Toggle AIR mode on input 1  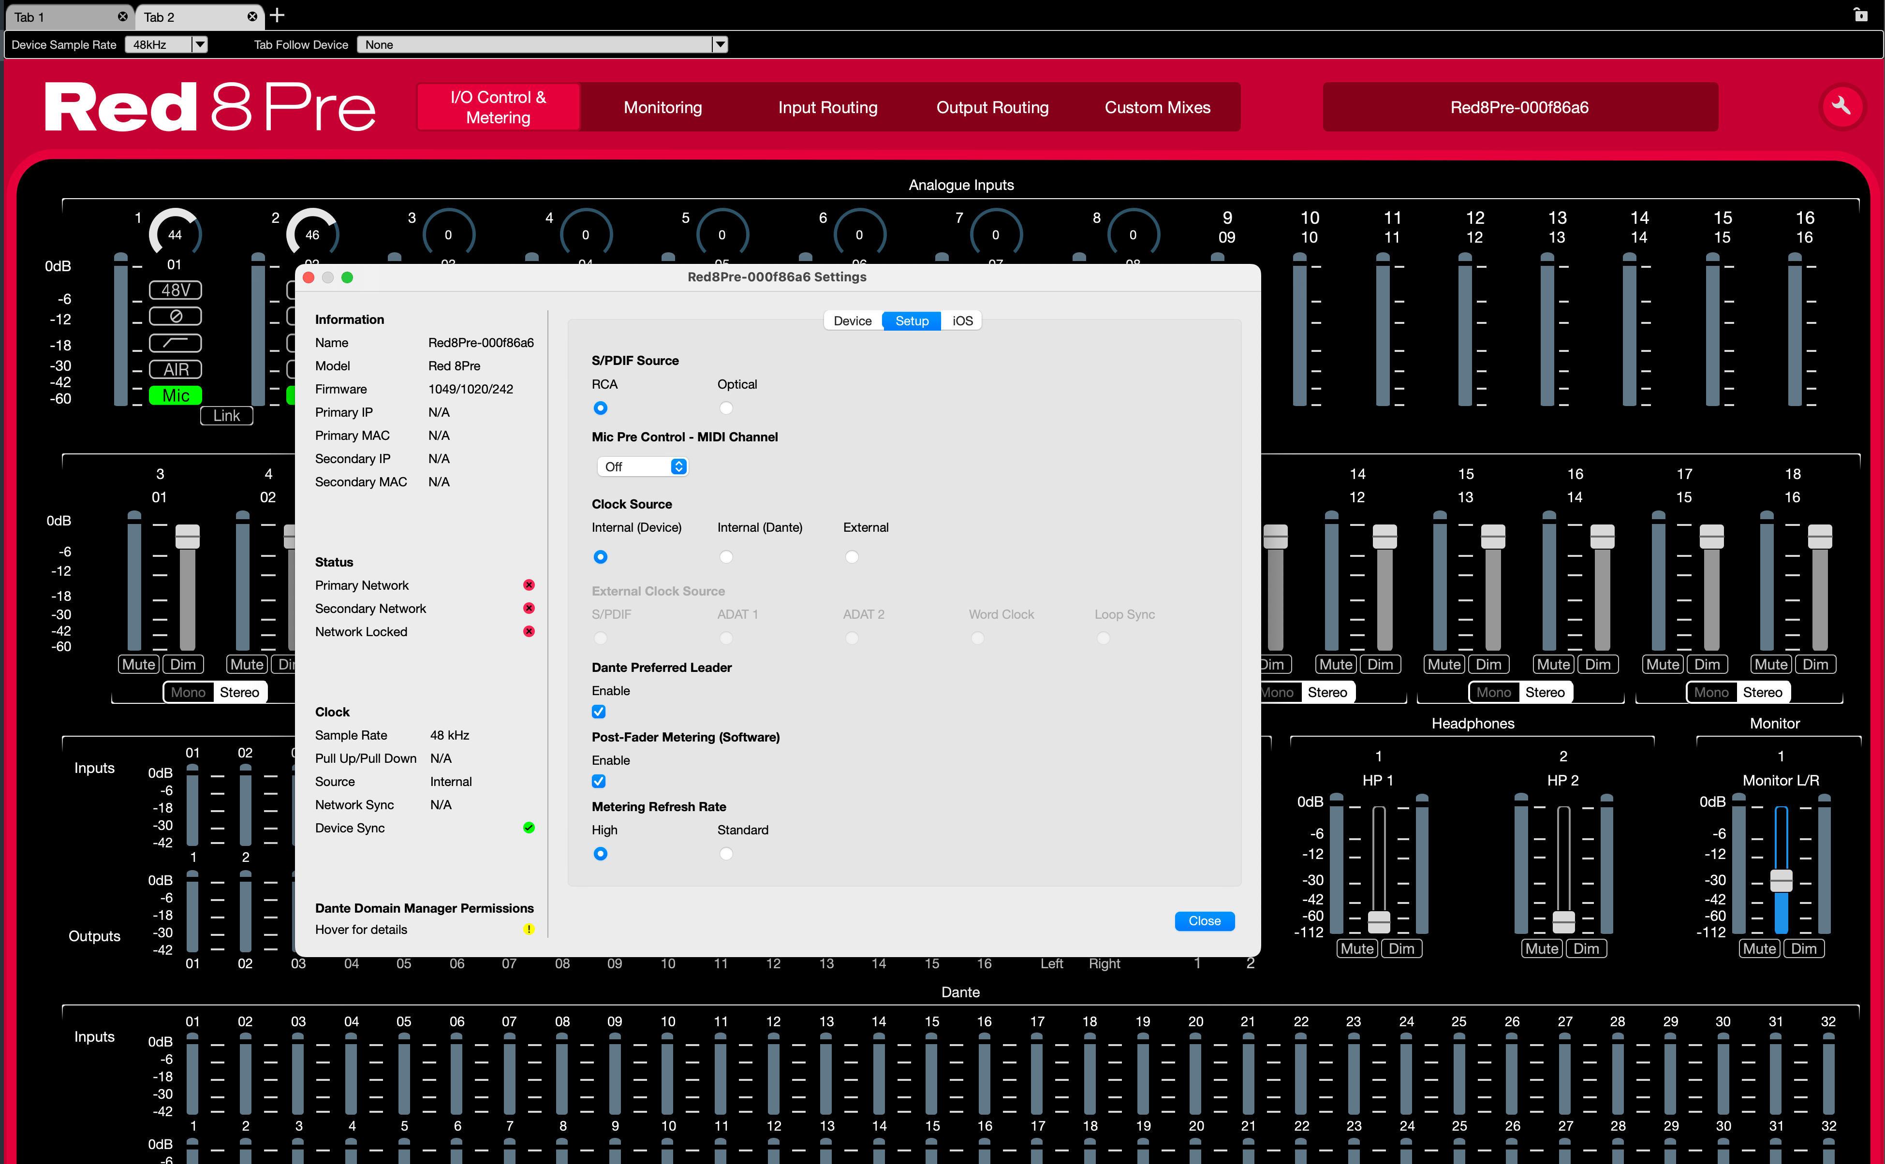point(176,369)
